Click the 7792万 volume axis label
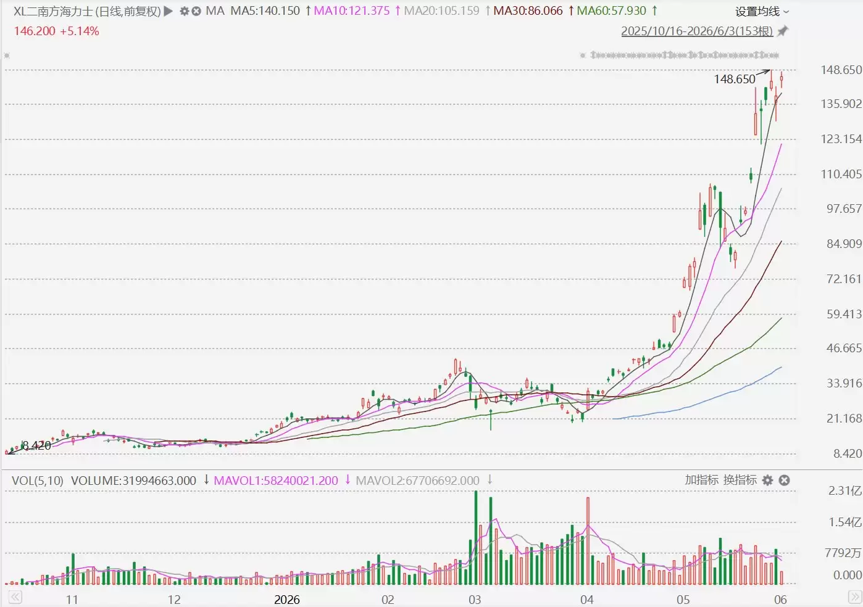This screenshot has height=607, width=863. pos(843,553)
